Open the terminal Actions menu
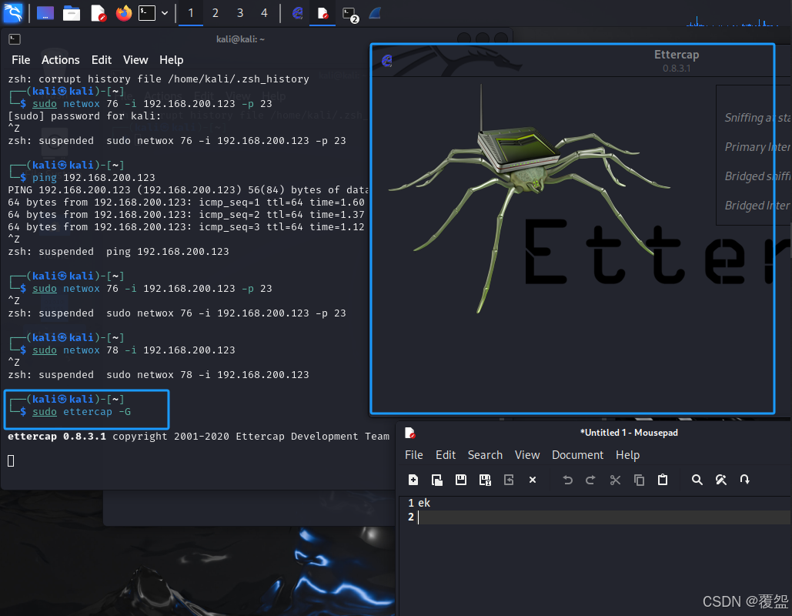This screenshot has width=792, height=616. click(61, 59)
